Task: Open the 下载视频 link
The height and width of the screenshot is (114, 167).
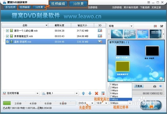Action: (145, 7)
